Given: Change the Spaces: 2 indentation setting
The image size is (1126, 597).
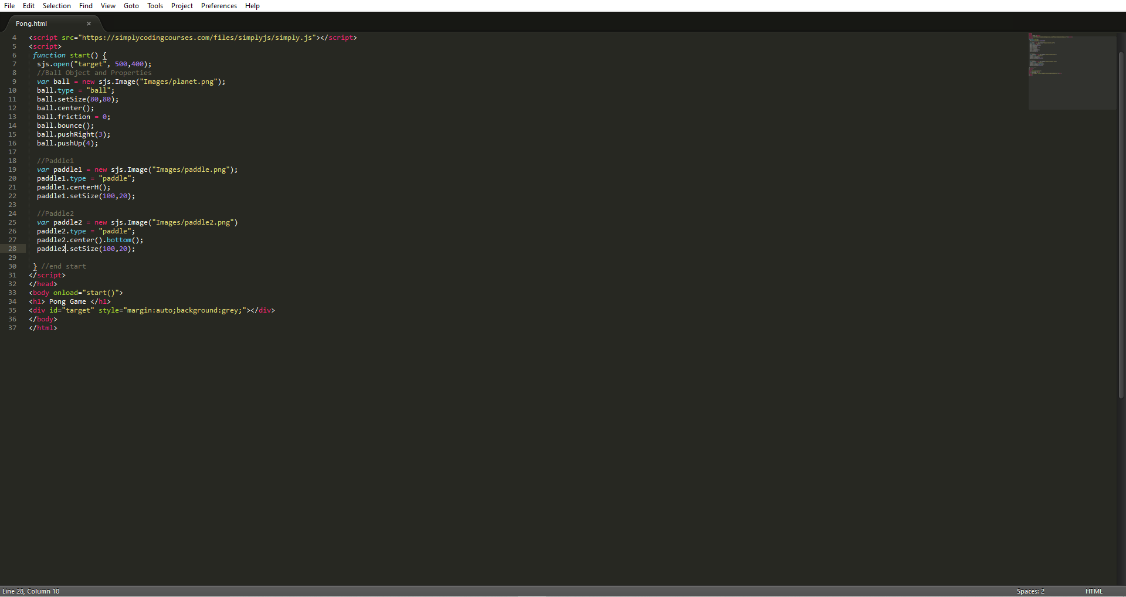Looking at the screenshot, I should (x=1031, y=591).
